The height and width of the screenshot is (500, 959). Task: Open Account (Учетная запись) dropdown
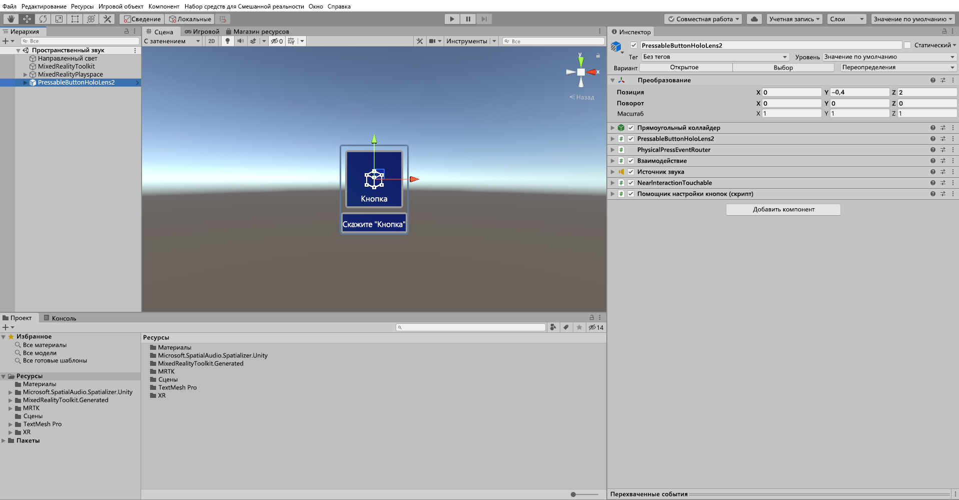[x=794, y=19]
